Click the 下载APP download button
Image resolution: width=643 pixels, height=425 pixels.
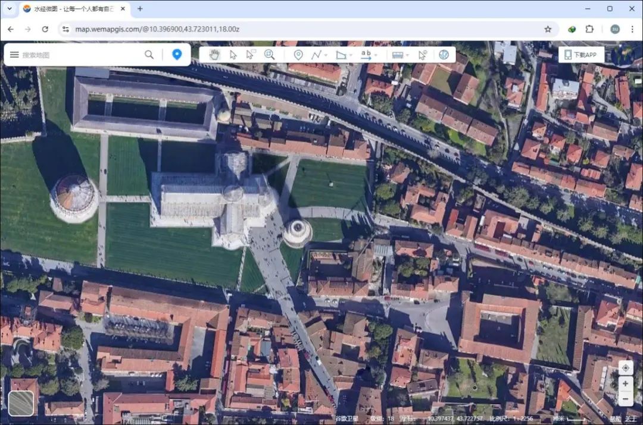[581, 55]
